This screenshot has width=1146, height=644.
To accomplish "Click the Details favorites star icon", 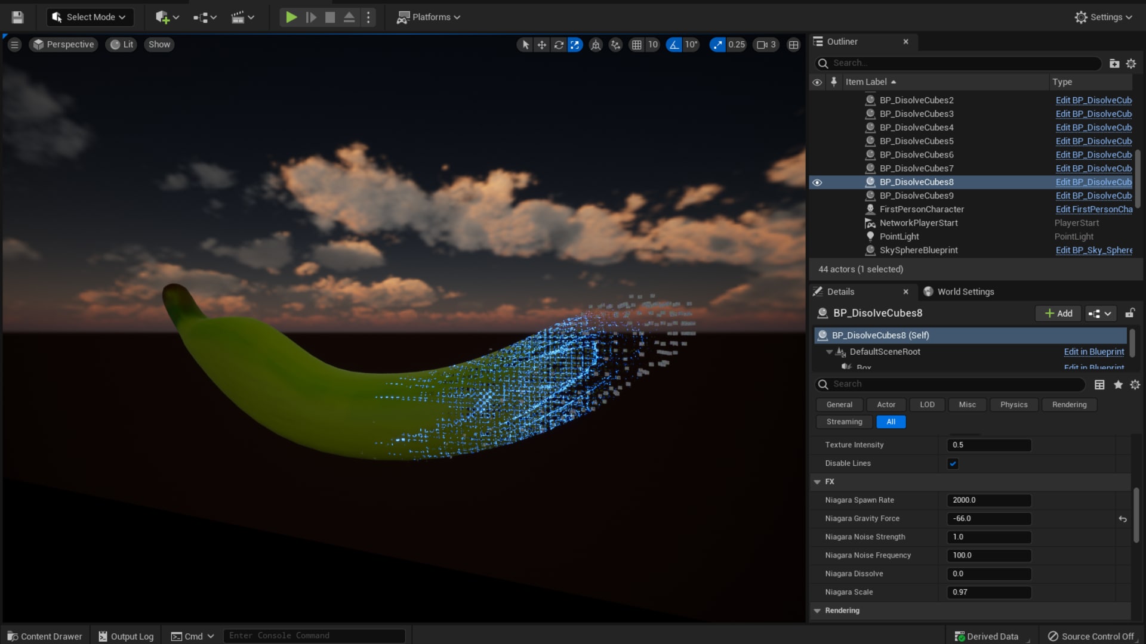I will pos(1118,385).
